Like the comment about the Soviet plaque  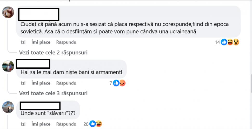pos(41,42)
